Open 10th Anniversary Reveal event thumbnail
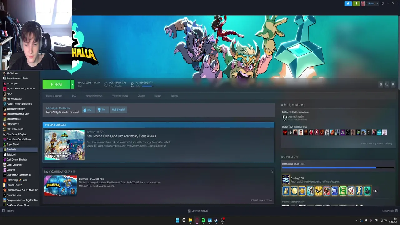 point(64,145)
